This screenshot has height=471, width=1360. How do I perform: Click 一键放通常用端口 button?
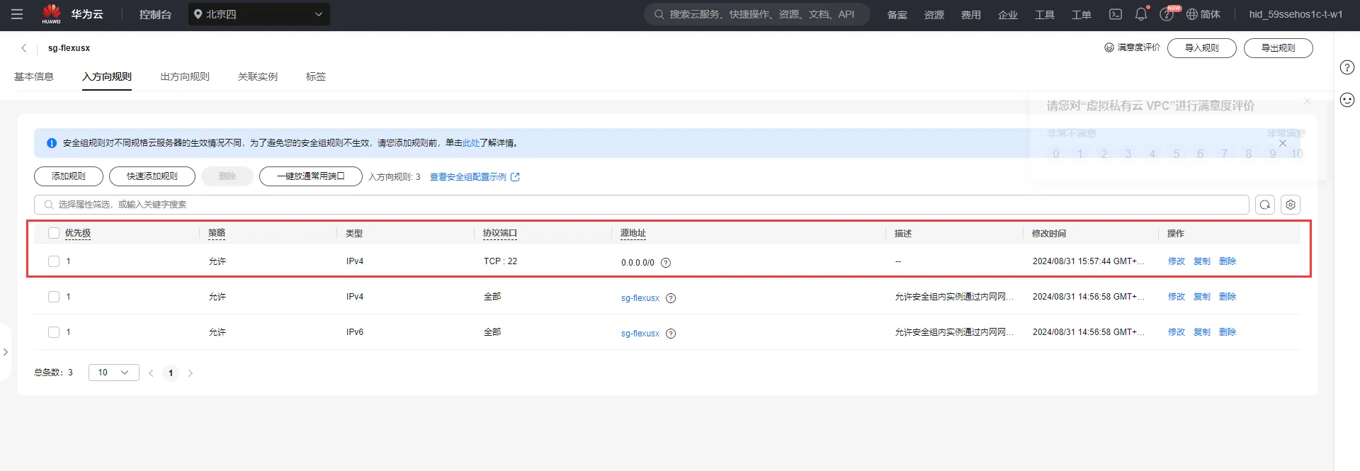click(x=311, y=176)
